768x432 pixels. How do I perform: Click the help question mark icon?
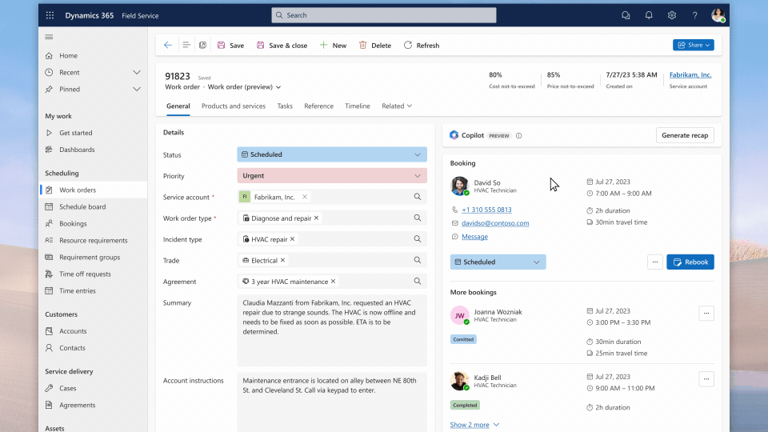click(694, 15)
